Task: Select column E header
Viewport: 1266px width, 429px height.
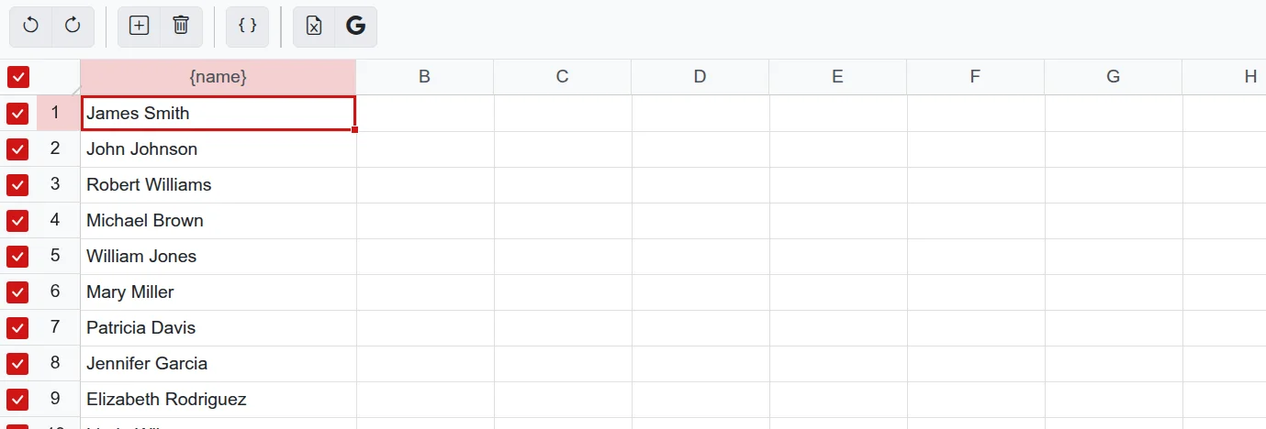Action: pyautogui.click(x=838, y=77)
